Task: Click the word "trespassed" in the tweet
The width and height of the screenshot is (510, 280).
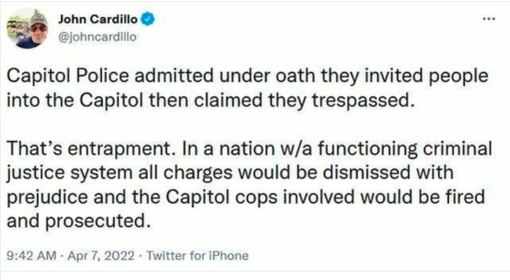Action: 364,101
